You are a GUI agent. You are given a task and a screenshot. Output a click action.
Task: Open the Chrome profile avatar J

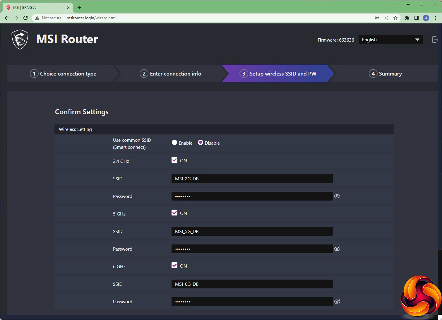pos(426,18)
